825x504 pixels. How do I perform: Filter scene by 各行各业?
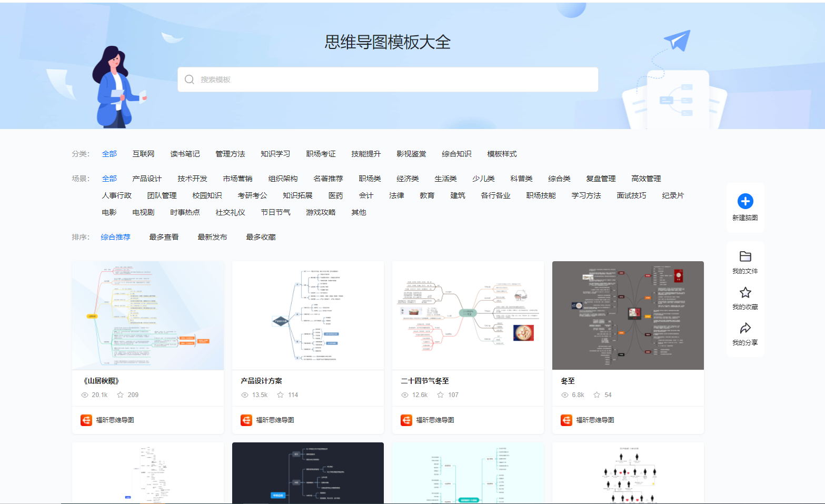[496, 195]
